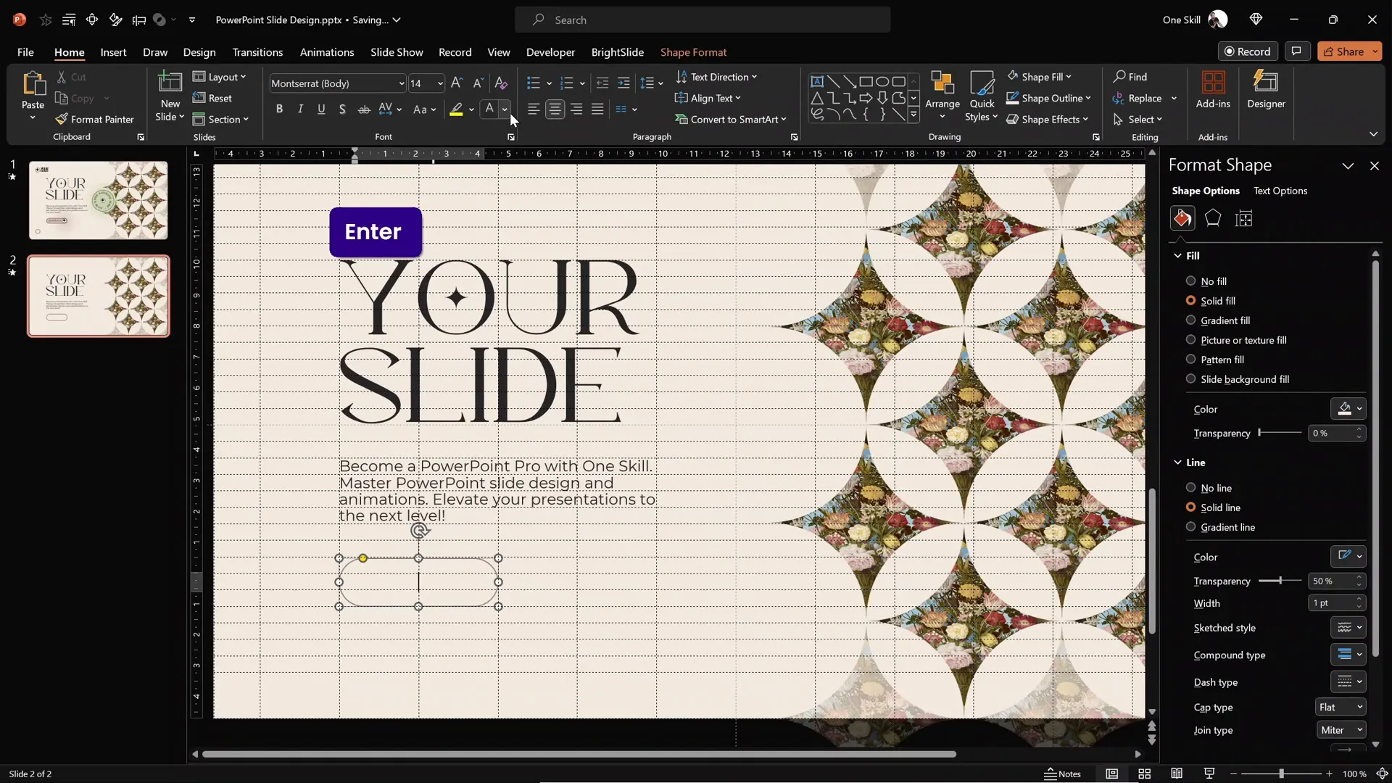Select No line option

1209,488
